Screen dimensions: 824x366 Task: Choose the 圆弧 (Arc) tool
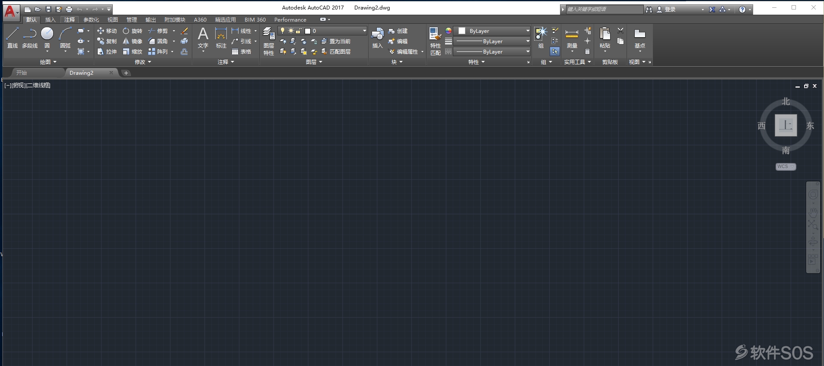coord(65,38)
